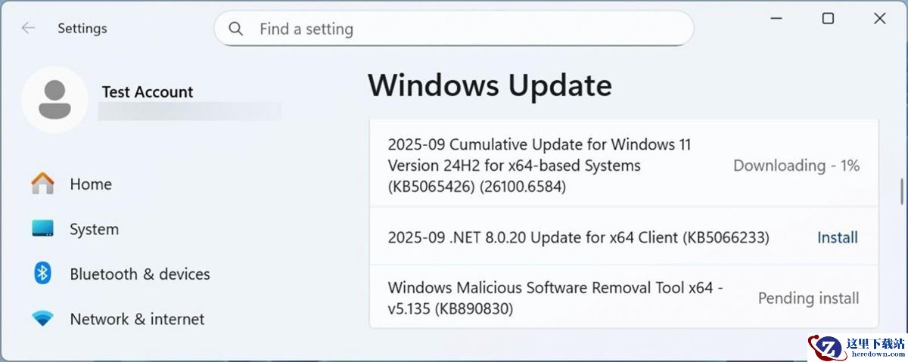The image size is (908, 362).
Task: Click the Test Account name
Action: 148,92
